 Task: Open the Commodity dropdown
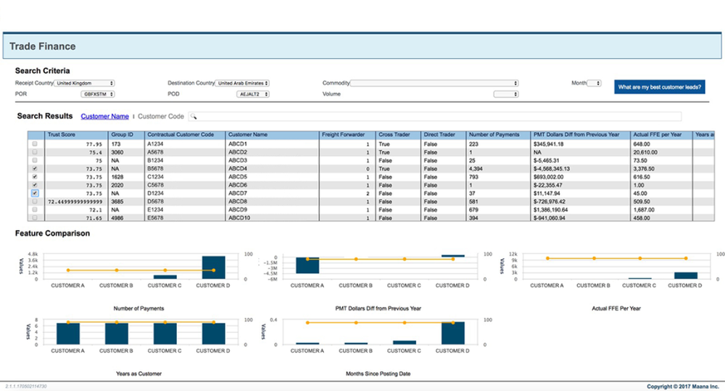tap(435, 83)
